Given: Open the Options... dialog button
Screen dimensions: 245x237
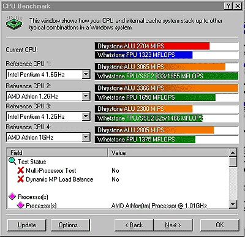Looking at the screenshot, I should (x=70, y=225).
